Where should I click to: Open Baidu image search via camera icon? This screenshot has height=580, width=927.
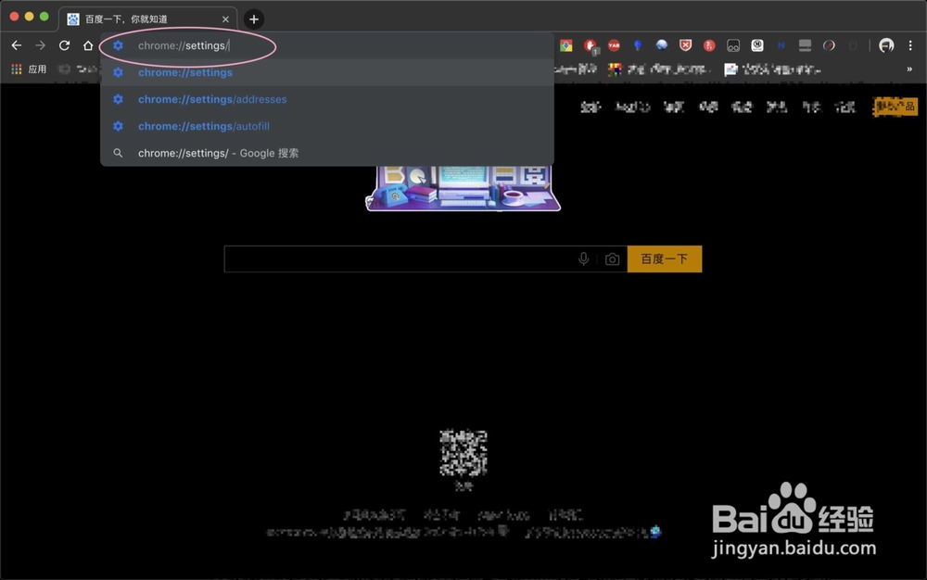click(x=612, y=258)
